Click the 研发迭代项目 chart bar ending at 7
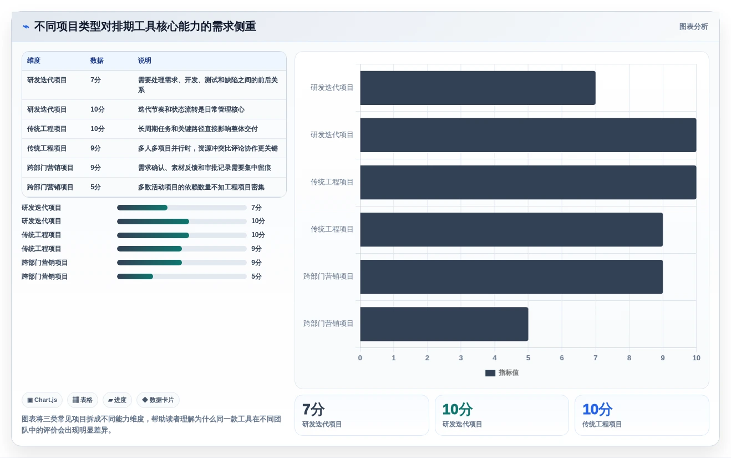731x458 pixels. pos(478,88)
